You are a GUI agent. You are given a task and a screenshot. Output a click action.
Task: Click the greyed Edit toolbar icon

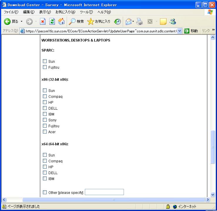click(150, 22)
